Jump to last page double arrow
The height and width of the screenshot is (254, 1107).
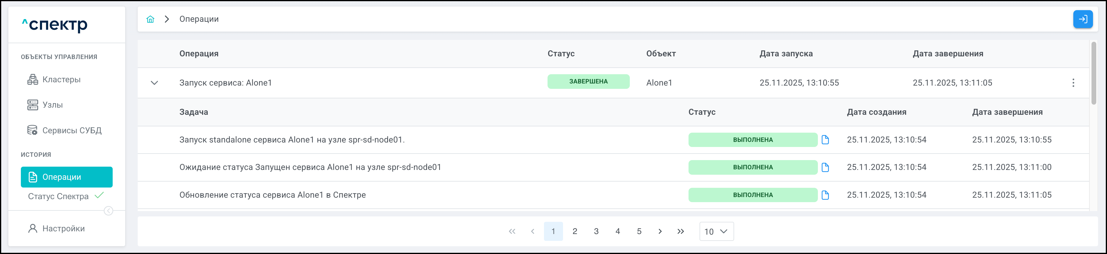681,231
